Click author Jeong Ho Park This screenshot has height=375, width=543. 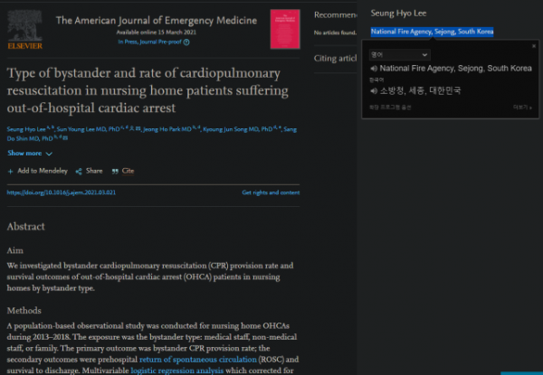pyautogui.click(x=167, y=128)
